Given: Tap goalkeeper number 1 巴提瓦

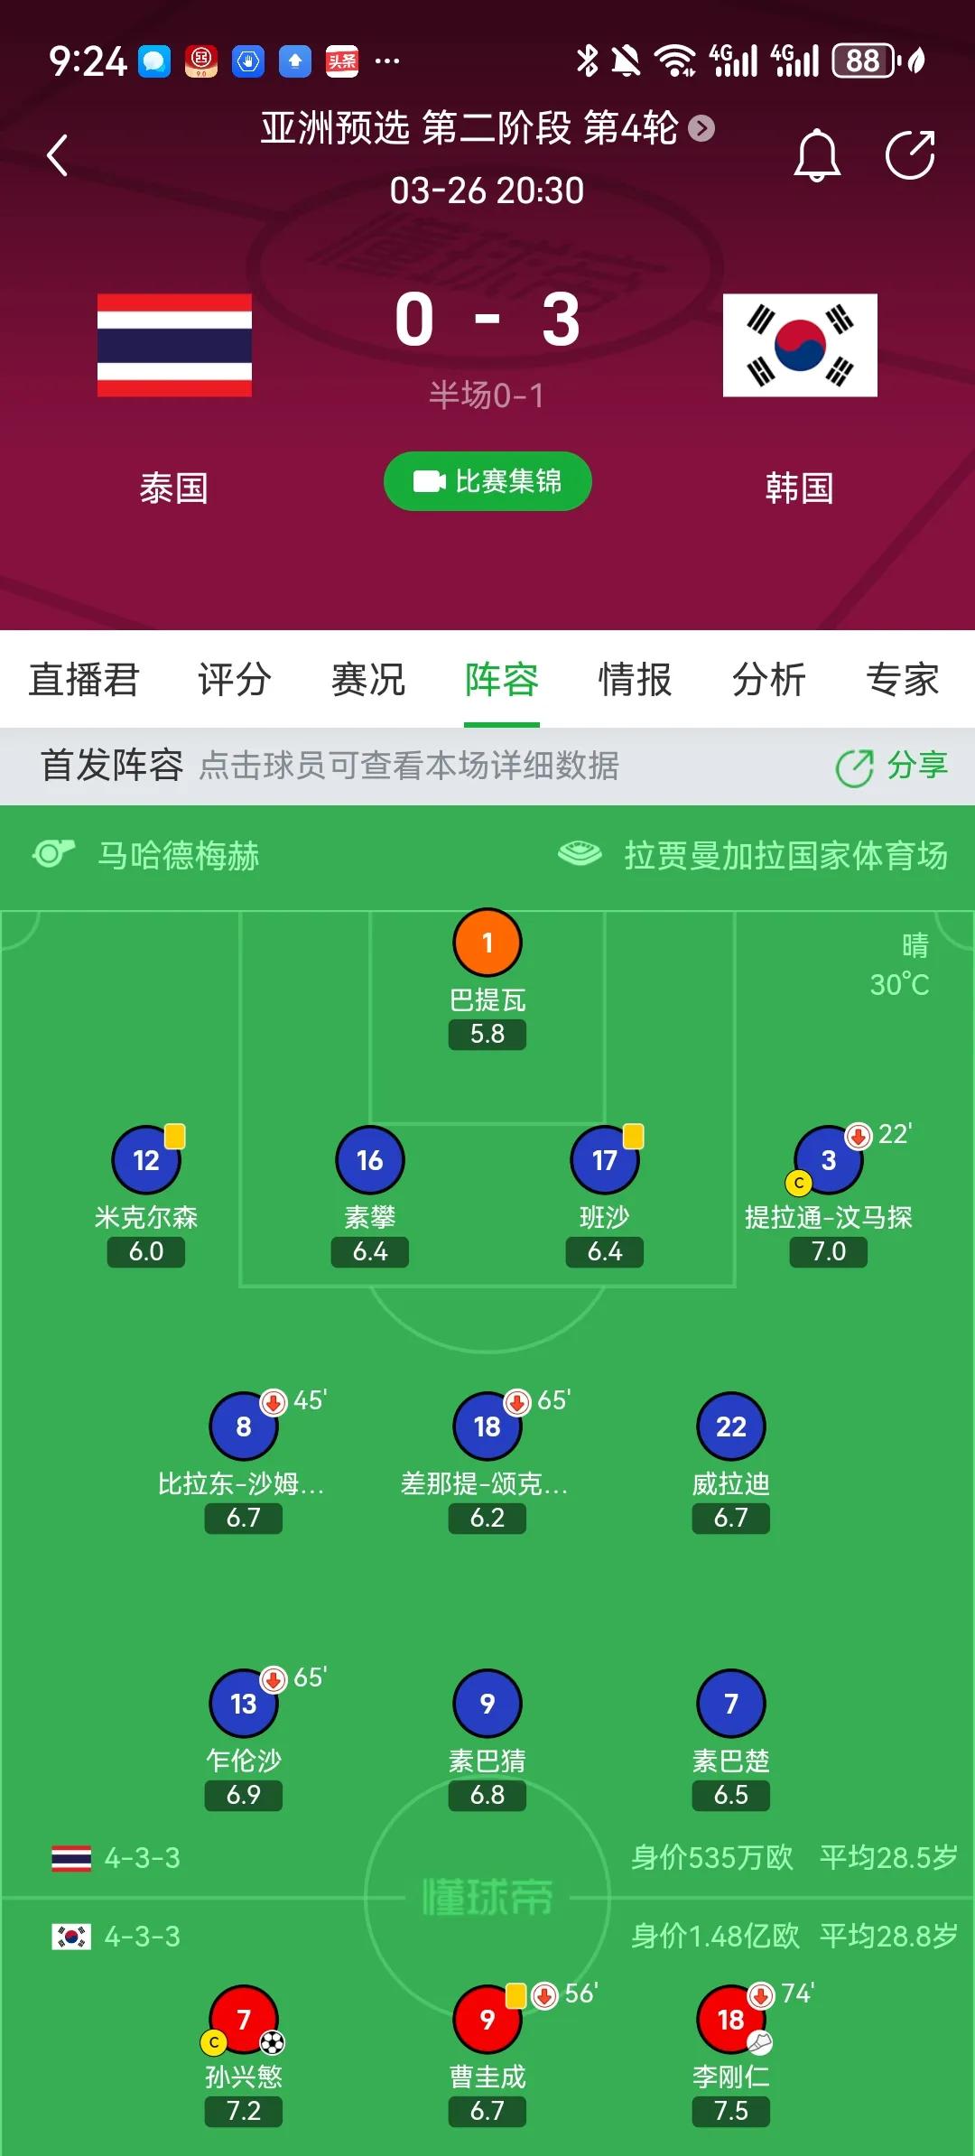Looking at the screenshot, I should 487,943.
